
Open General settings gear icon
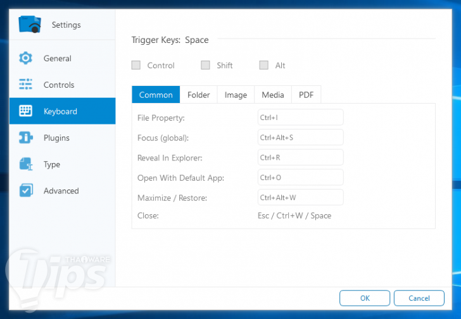pos(25,58)
